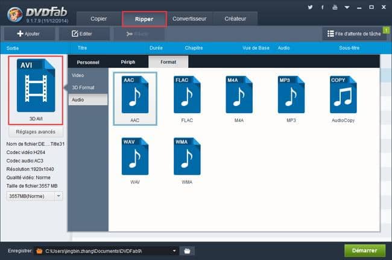Click the green Démarrer button

[x=365, y=250]
